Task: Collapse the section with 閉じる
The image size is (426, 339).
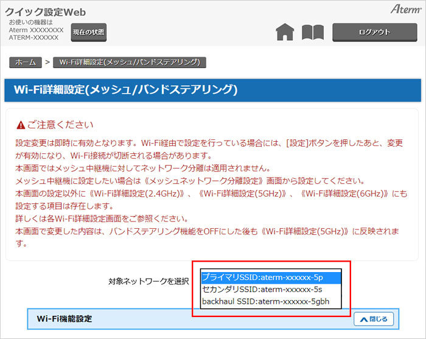Action: pyautogui.click(x=374, y=319)
